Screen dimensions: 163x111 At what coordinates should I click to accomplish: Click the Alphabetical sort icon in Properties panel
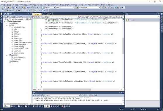(129, 20)
